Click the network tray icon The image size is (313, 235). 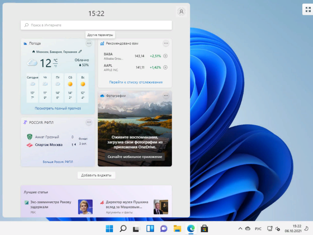tap(270, 229)
